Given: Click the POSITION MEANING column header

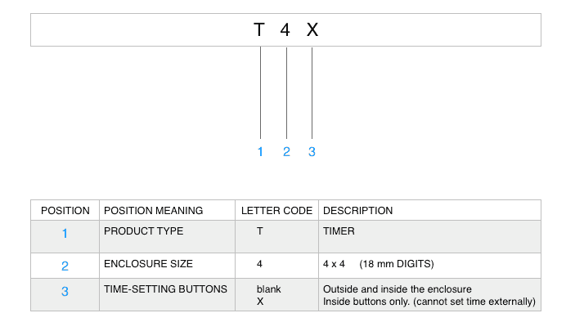Looking at the screenshot, I should pos(154,211).
